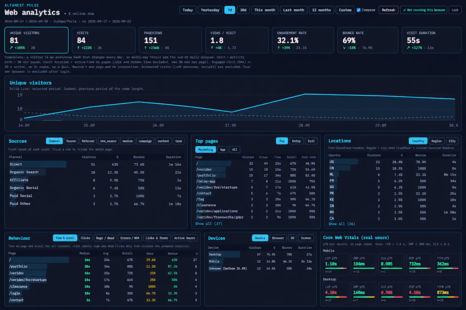The height and width of the screenshot is (310, 466).
Task: View Locations by City
Action: click(x=452, y=141)
